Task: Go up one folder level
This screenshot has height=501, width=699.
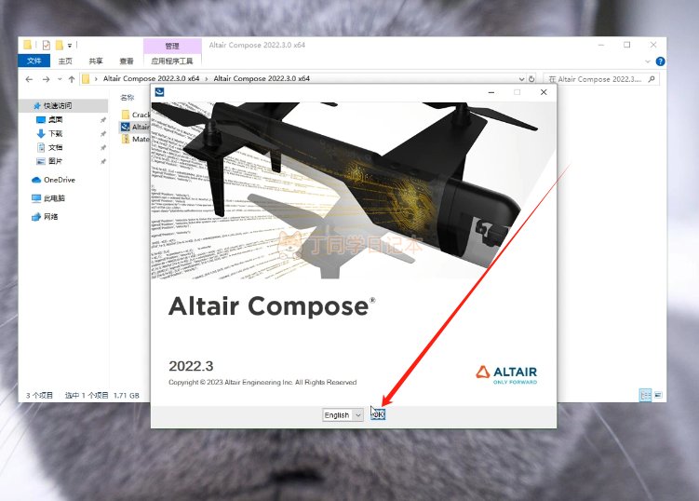Action: click(x=72, y=79)
